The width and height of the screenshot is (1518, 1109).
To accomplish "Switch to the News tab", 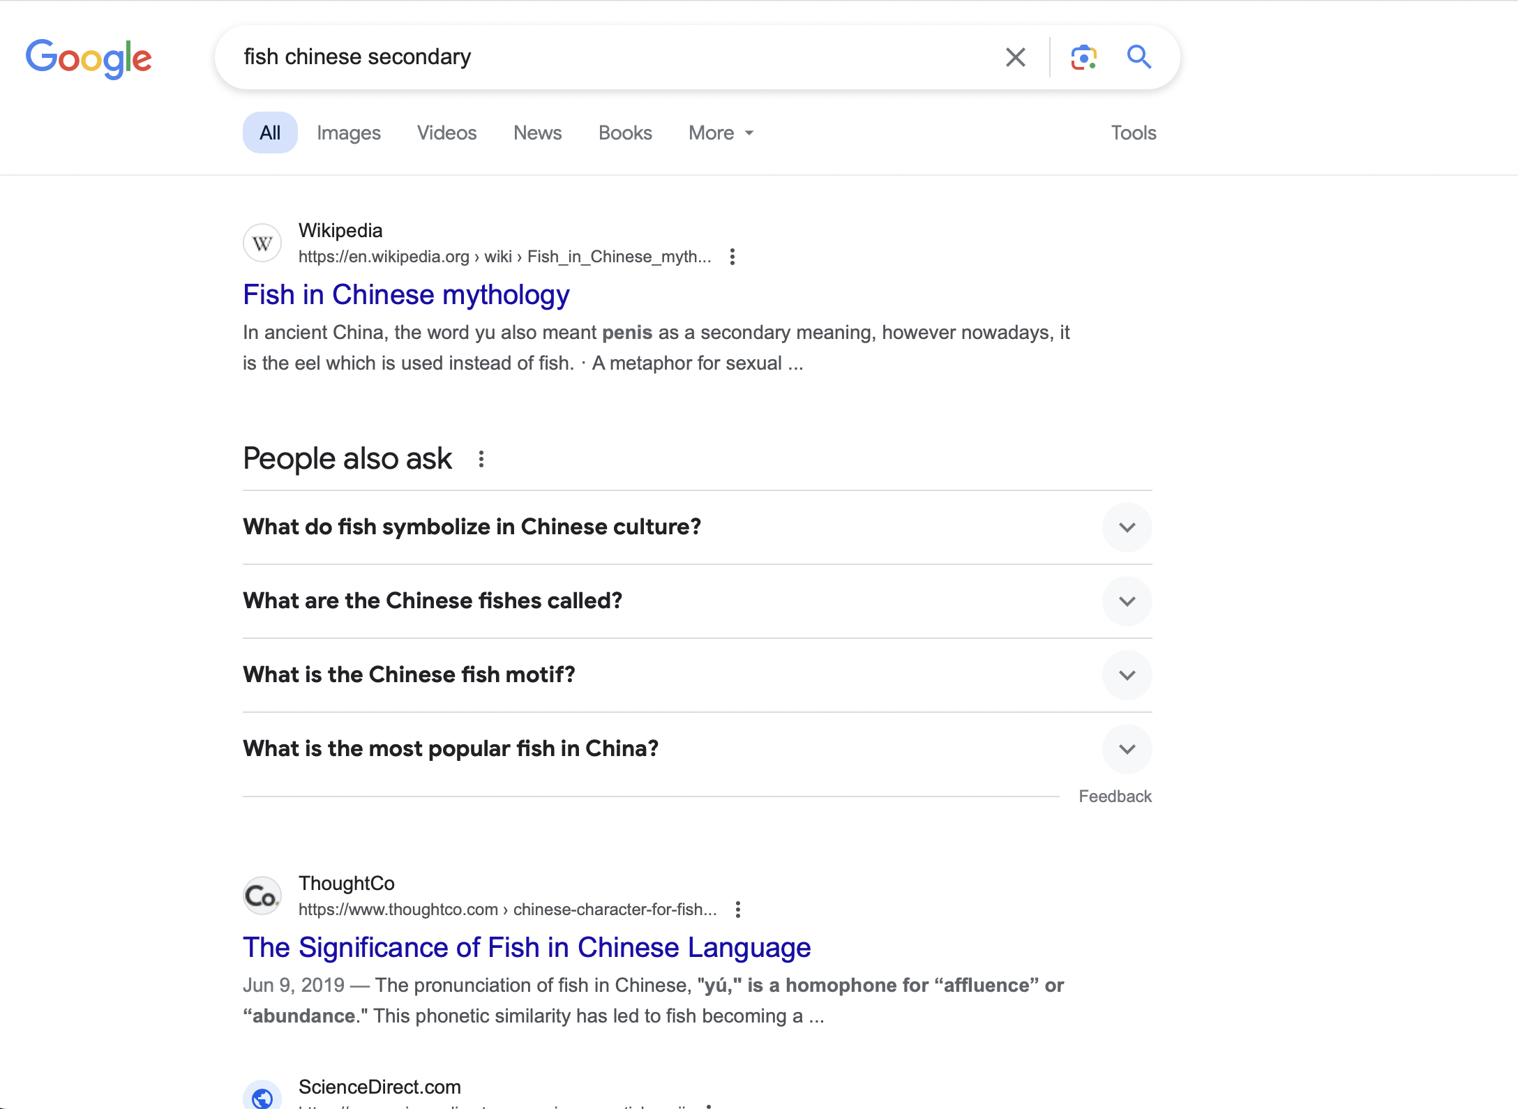I will (537, 133).
